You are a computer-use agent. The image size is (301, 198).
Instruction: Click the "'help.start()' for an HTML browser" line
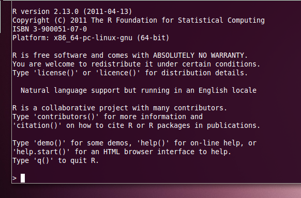[122, 152]
